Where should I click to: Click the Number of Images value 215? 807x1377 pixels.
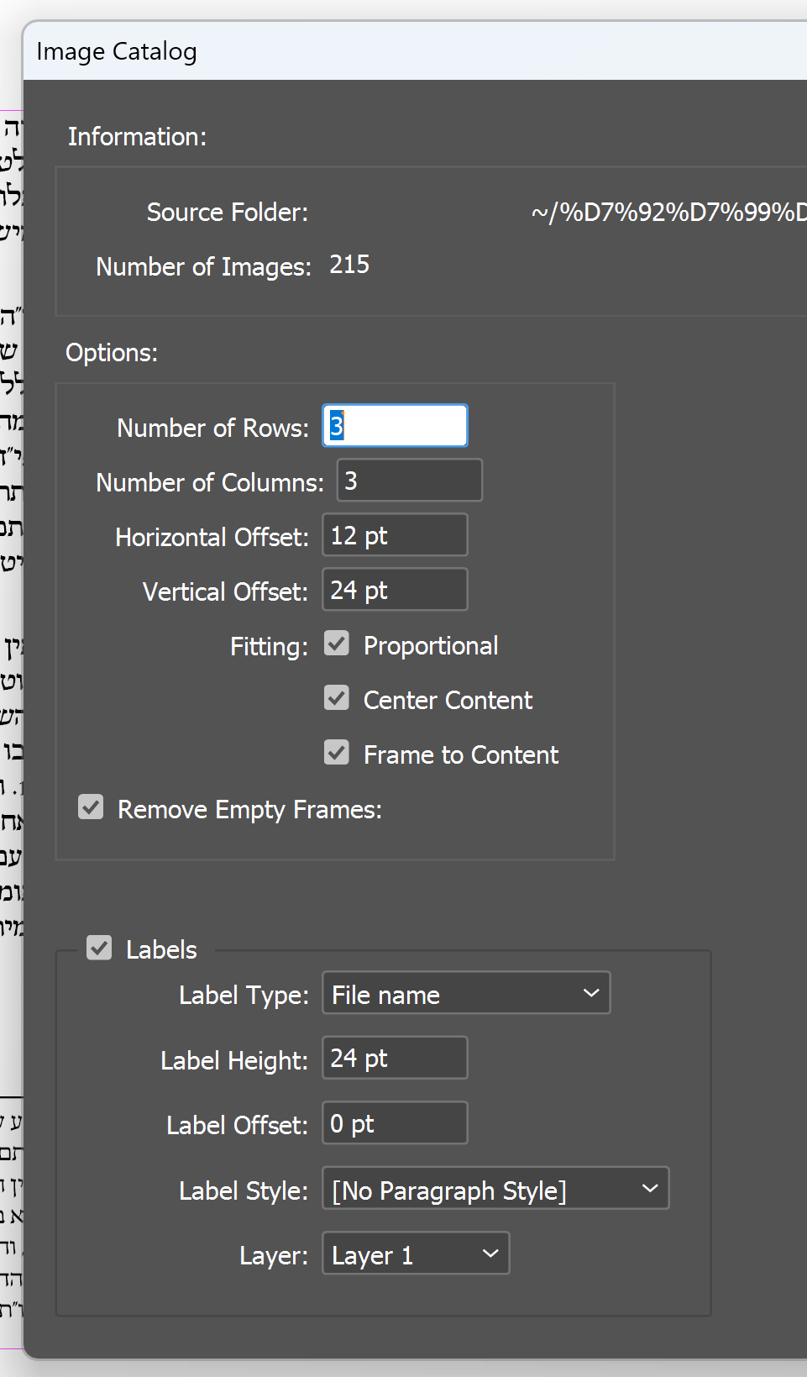(x=349, y=265)
